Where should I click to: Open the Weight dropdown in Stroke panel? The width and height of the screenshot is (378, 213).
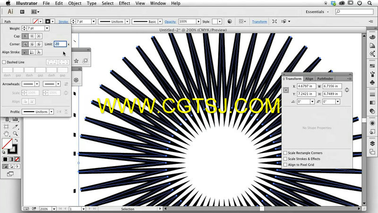click(47, 28)
